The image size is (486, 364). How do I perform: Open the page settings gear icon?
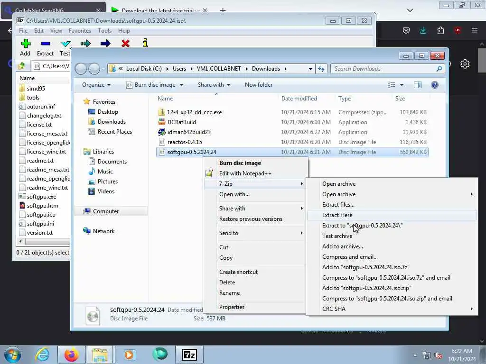point(465,64)
